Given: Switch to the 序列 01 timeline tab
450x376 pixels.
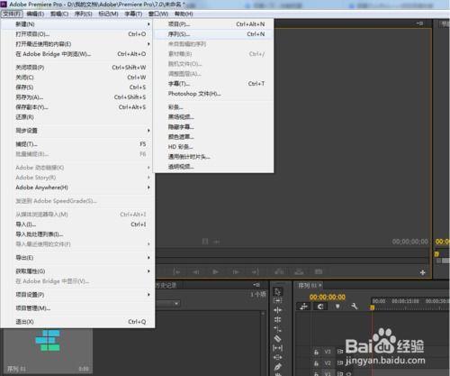Looking at the screenshot, I should (x=307, y=285).
